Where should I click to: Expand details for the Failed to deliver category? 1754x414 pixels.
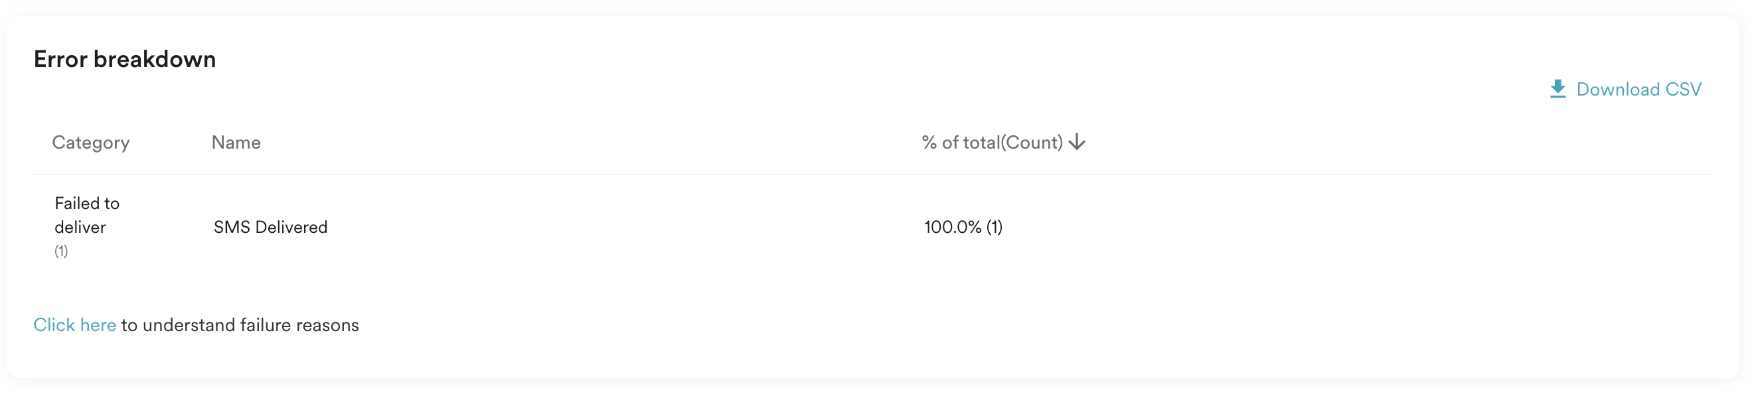pos(86,226)
